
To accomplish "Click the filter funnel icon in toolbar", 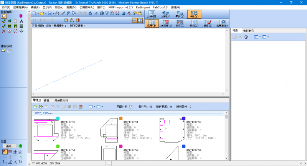I will (106, 13).
